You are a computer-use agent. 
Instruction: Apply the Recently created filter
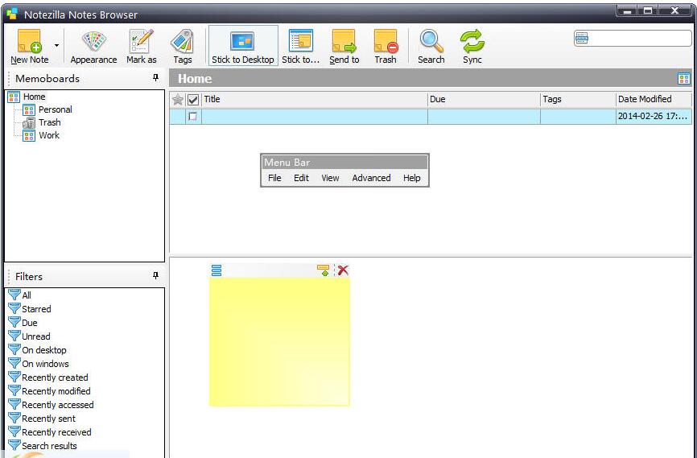48,378
